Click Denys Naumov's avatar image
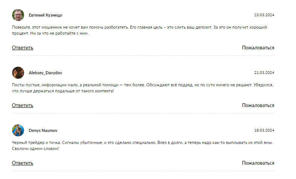This screenshot has width=296, height=179. [18, 130]
